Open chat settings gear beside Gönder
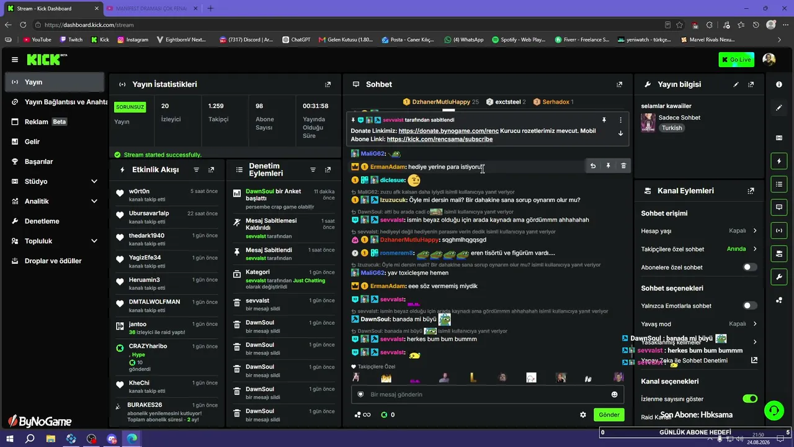The width and height of the screenshot is (794, 447). (x=583, y=415)
